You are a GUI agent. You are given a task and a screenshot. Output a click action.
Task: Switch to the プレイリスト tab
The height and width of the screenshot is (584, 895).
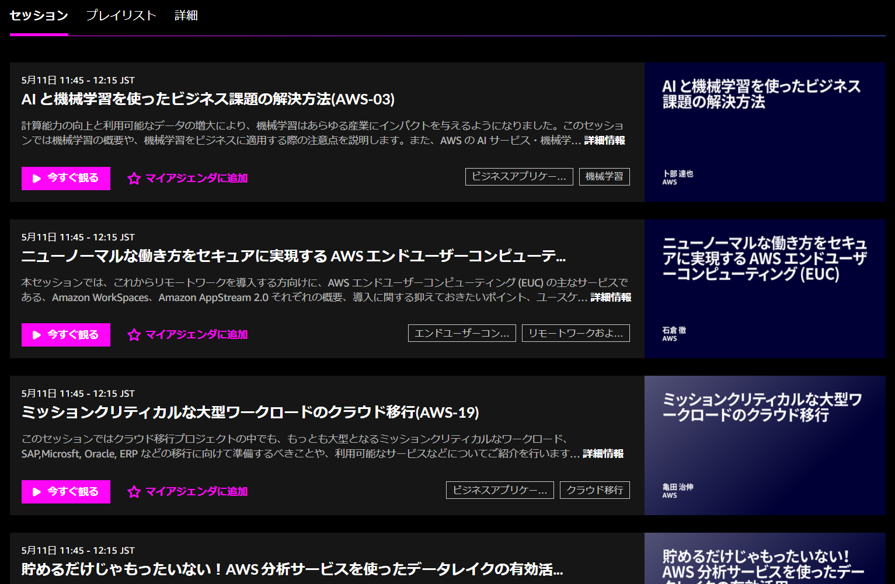tap(121, 16)
